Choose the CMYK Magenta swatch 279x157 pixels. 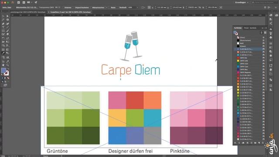click(x=249, y=72)
